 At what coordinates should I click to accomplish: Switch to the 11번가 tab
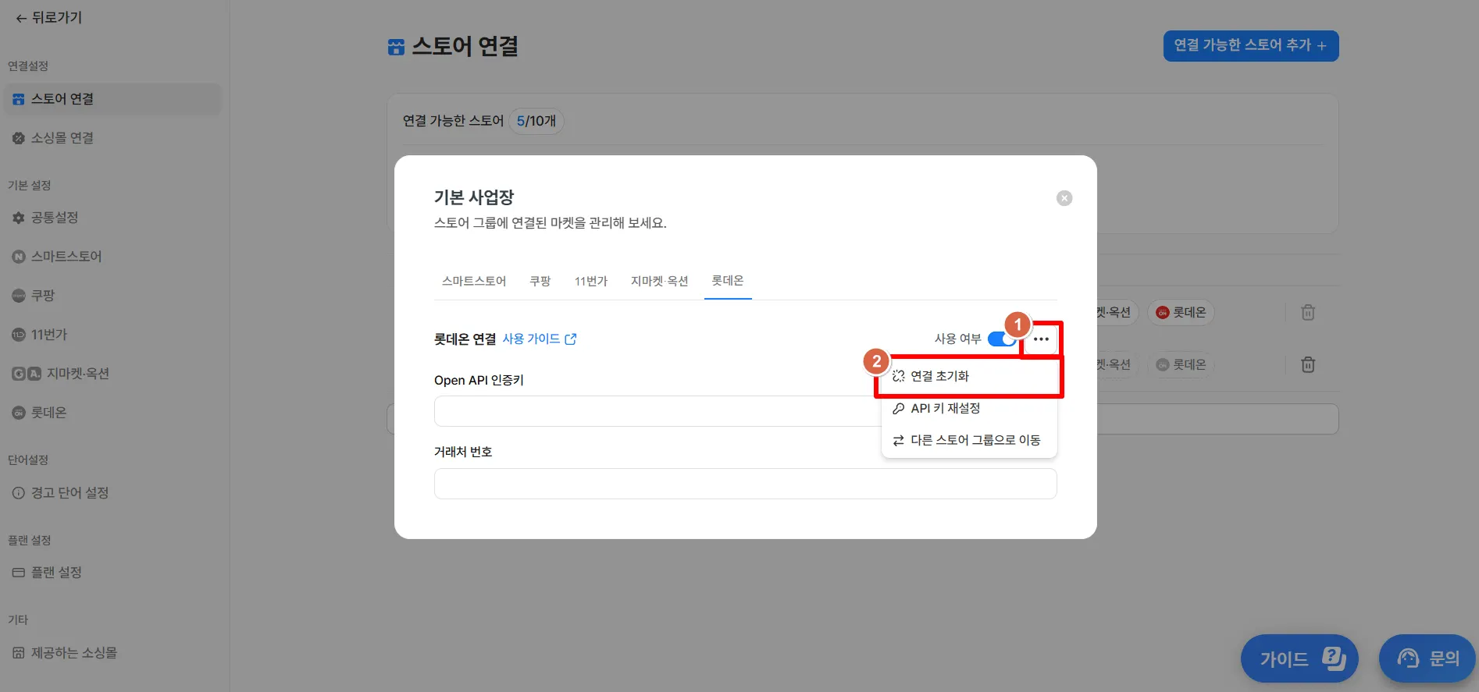tap(591, 281)
